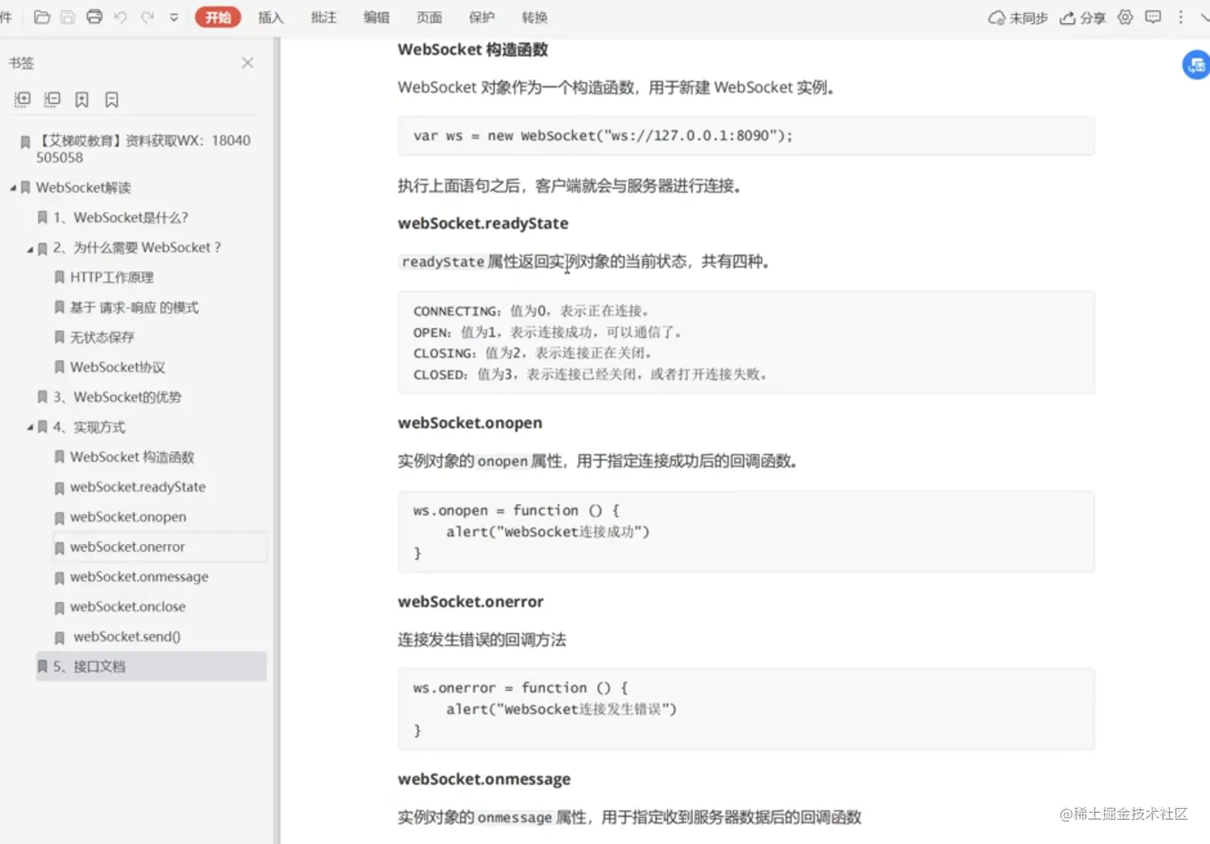
Task: Click the Save disk icon
Action: pos(68,17)
